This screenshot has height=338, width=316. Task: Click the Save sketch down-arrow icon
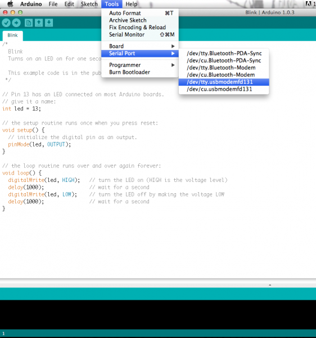(49, 23)
